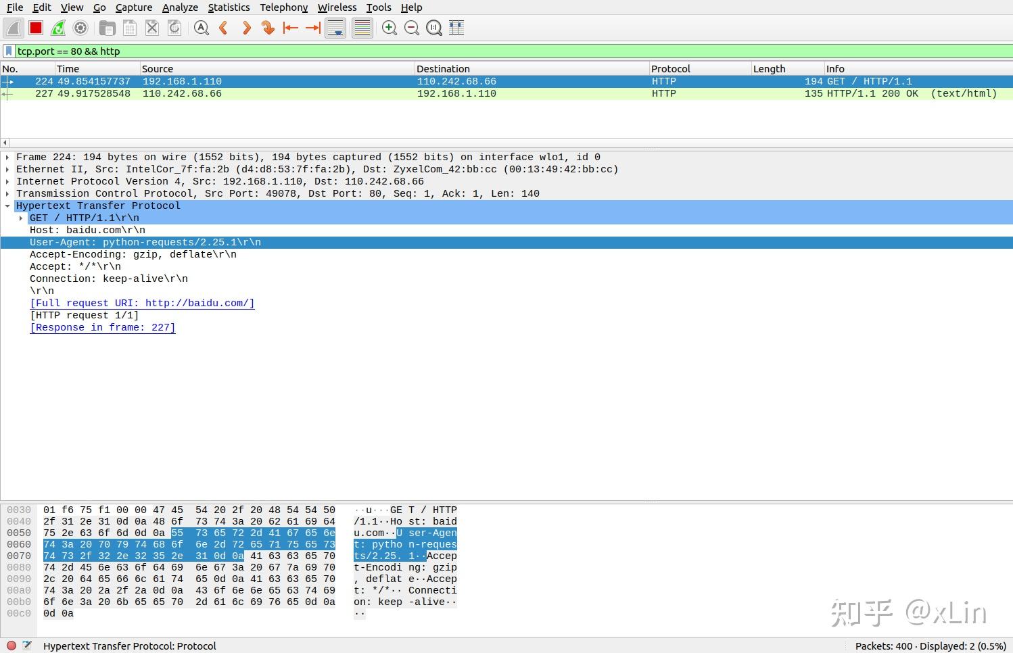This screenshot has width=1013, height=653.
Task: Open the Response in frame 227 link
Action: 103,327
